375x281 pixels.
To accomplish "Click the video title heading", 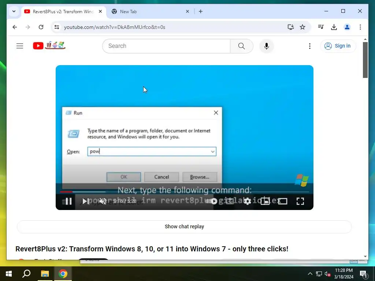I will 152,249.
